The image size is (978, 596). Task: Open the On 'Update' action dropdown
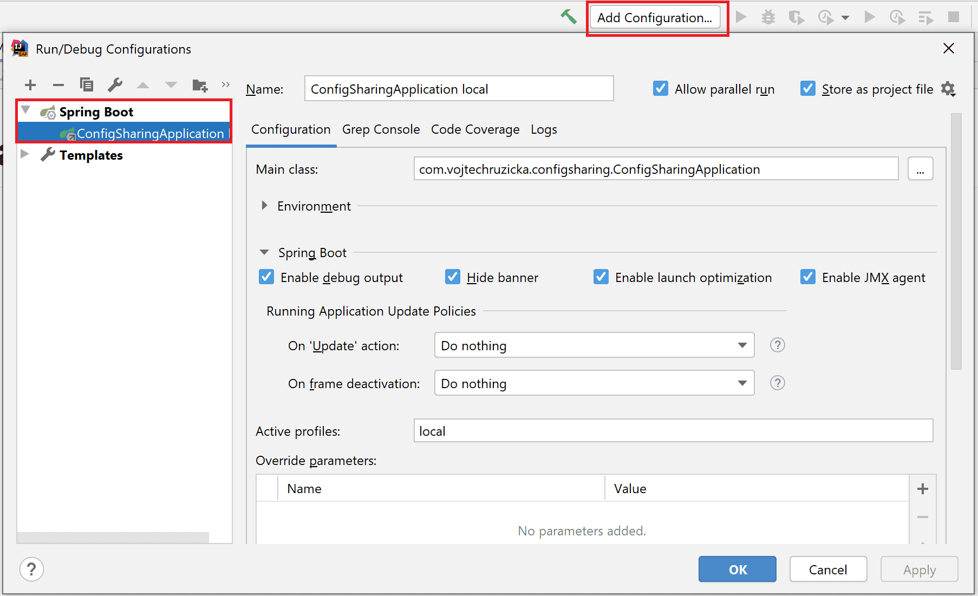594,345
